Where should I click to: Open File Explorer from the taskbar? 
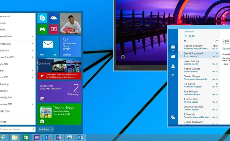coord(15,137)
